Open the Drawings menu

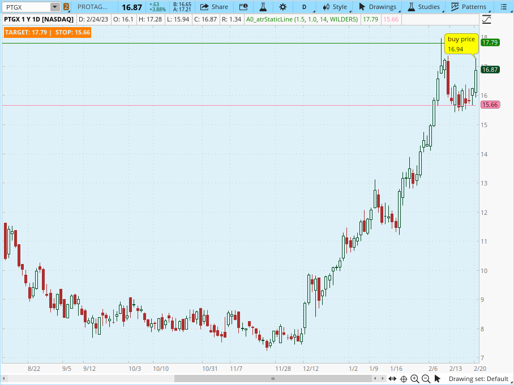378,7
